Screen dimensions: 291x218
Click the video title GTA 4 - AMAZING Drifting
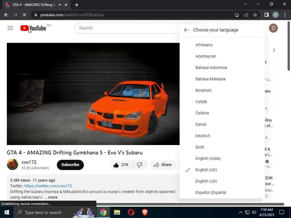75,152
